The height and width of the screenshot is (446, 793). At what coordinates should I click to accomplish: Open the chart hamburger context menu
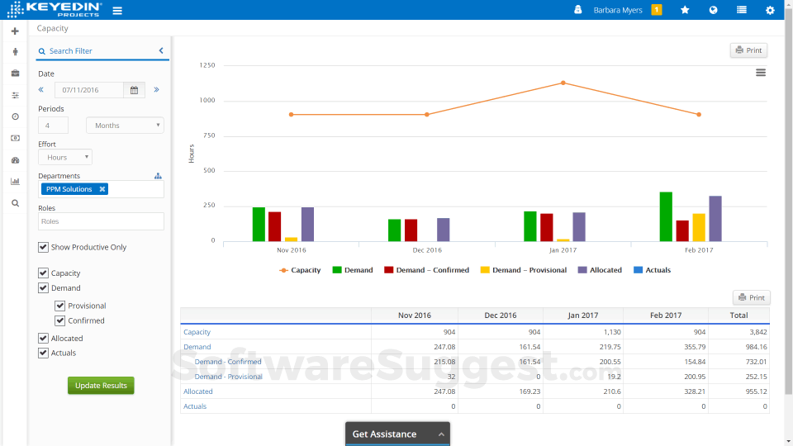(761, 73)
